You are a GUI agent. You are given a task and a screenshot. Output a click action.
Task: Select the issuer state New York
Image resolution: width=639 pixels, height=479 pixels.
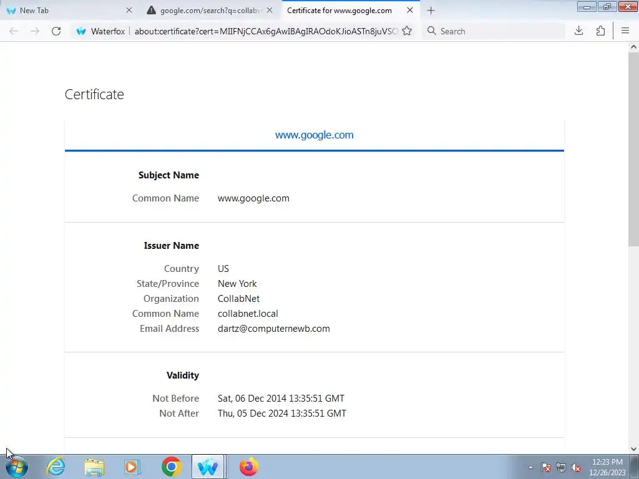tap(237, 284)
